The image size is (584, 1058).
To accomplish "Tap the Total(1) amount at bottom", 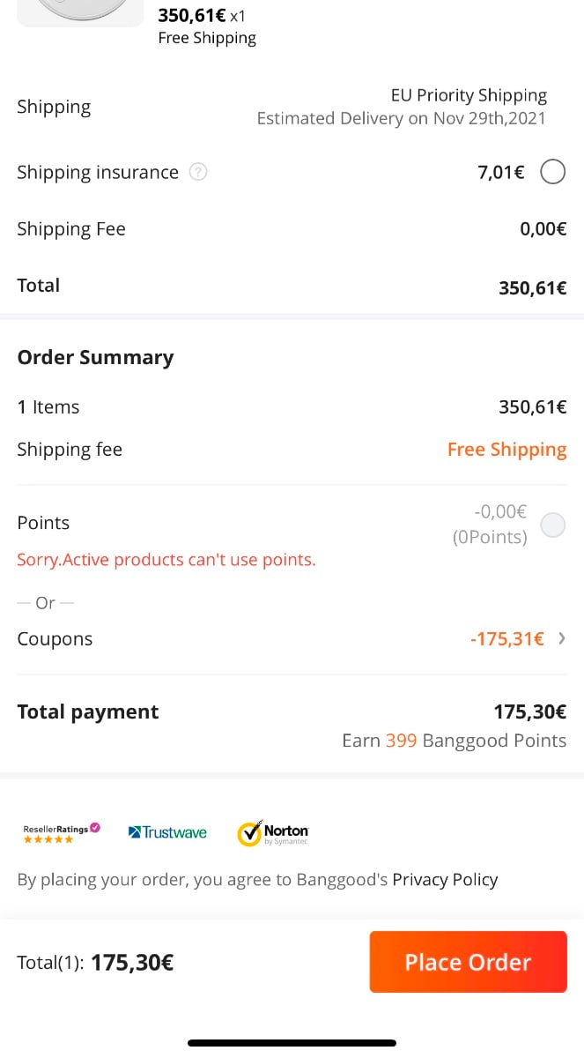I will (x=132, y=962).
